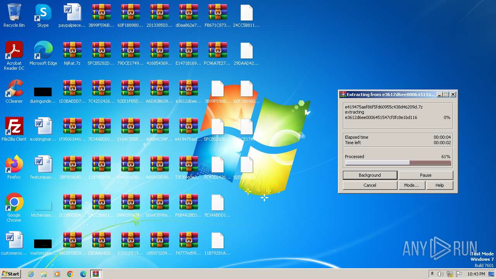Image resolution: width=496 pixels, height=279 pixels.
Task: Select the customerss Word document icon
Action: [14, 241]
